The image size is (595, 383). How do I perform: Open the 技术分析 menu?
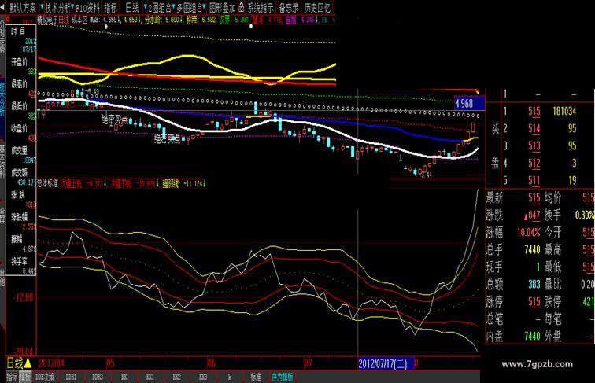point(57,7)
